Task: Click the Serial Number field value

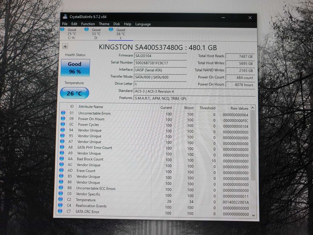Action: pyautogui.click(x=160, y=63)
